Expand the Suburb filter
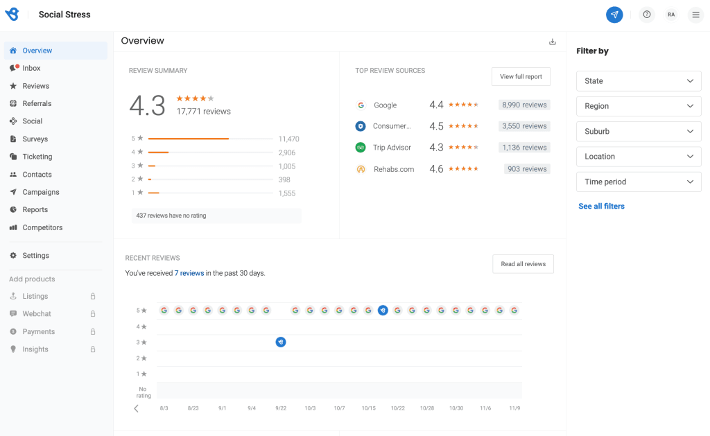 [638, 131]
